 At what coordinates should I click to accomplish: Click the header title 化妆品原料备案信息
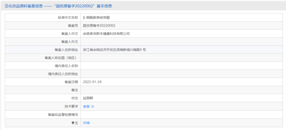tap(25, 6)
